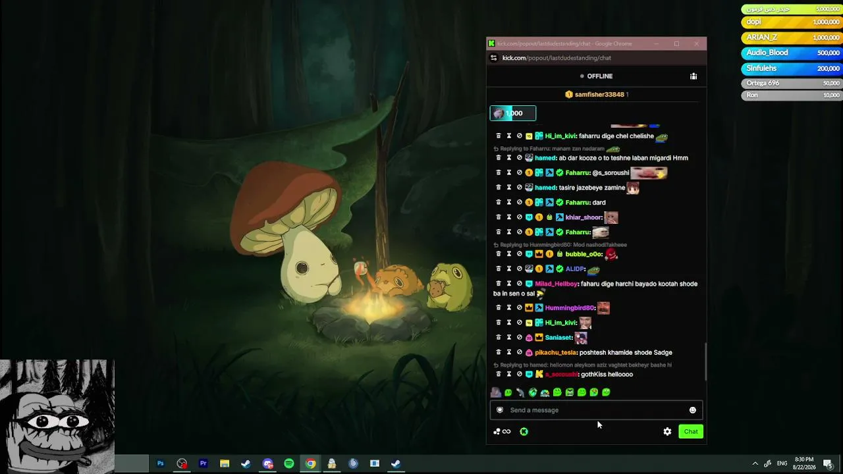The width and height of the screenshot is (843, 474).
Task: Switch the ENG input language
Action: click(x=782, y=463)
